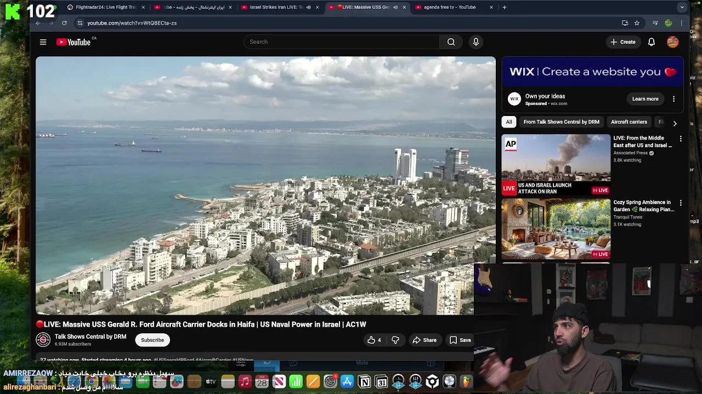Screen dimensions: 702x394
Task: Open the Chrome media control icon
Action: [655, 23]
